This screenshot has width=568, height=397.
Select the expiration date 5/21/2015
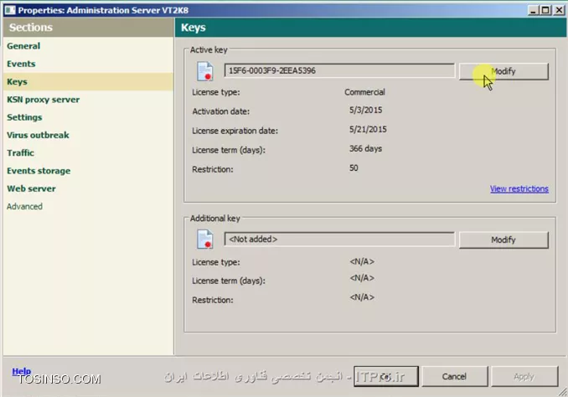click(368, 129)
